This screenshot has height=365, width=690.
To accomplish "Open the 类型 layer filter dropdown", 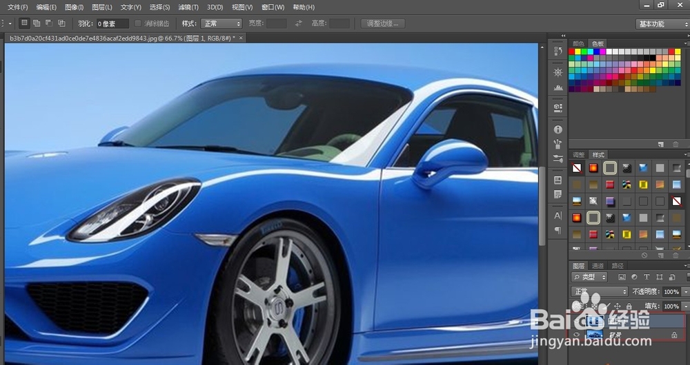I will click(x=589, y=277).
